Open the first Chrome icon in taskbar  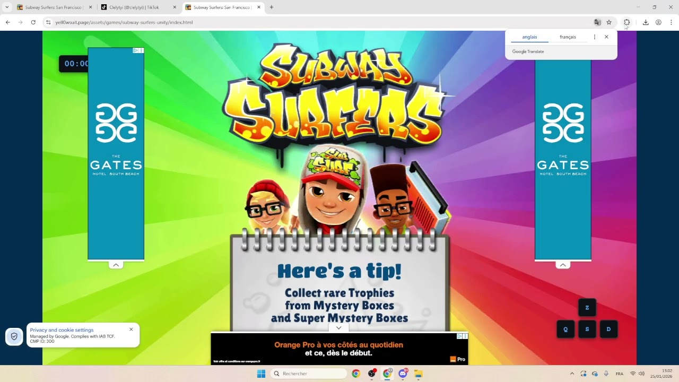(x=355, y=374)
